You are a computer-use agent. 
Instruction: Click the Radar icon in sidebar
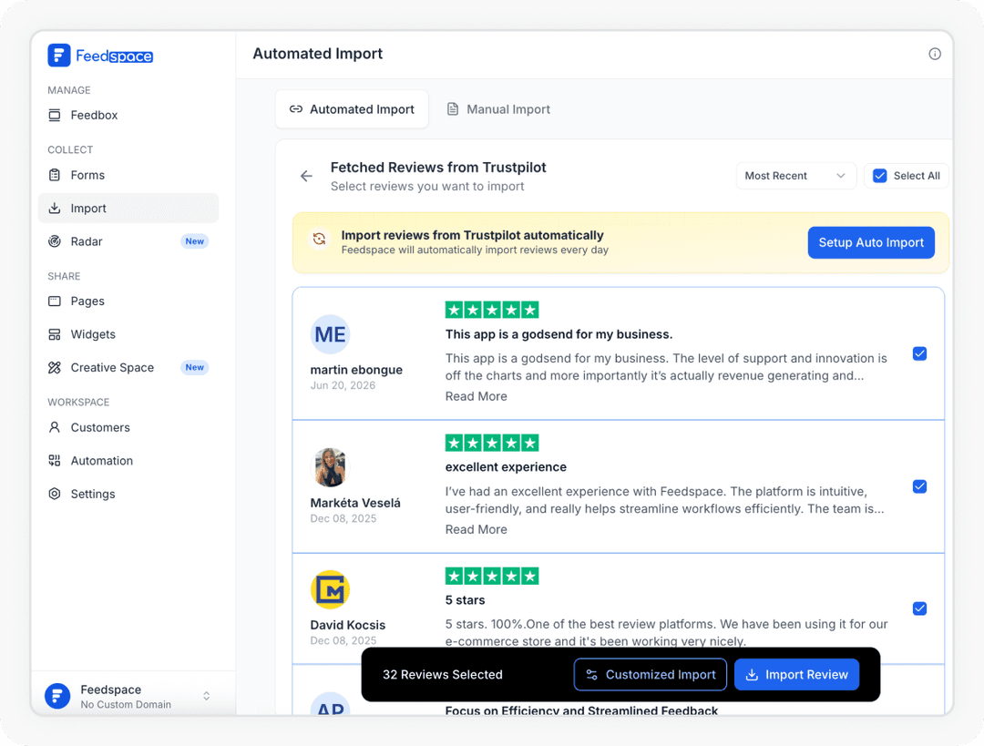55,241
